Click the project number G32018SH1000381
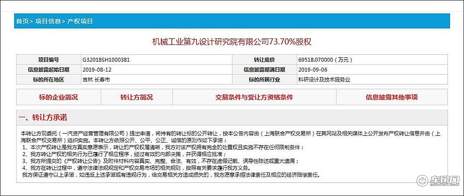The image size is (464, 196). 106,60
